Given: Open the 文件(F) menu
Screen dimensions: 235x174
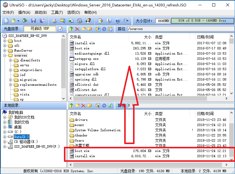Looking at the screenshot, I should (x=8, y=13).
